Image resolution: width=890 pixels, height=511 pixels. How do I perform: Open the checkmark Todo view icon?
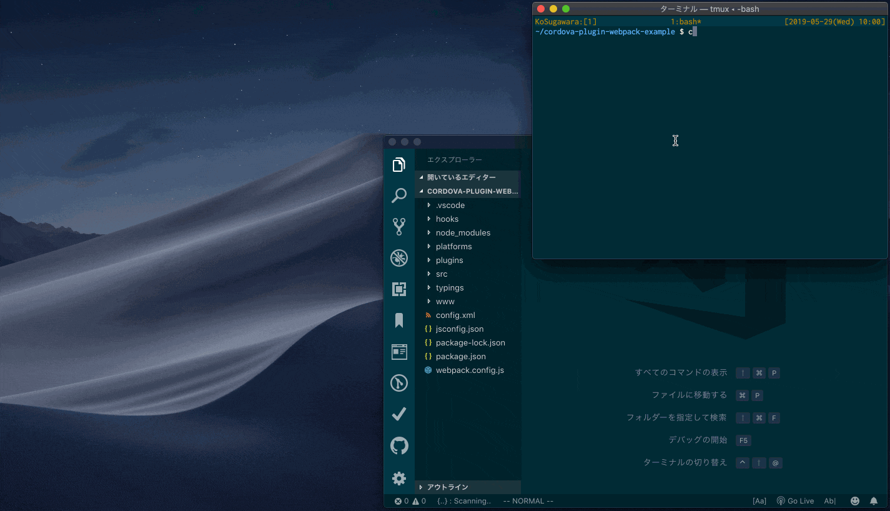pyautogui.click(x=399, y=414)
